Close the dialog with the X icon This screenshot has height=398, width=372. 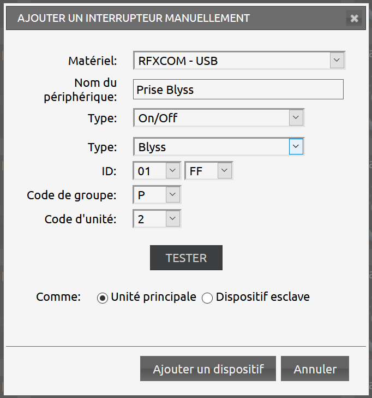click(x=355, y=19)
